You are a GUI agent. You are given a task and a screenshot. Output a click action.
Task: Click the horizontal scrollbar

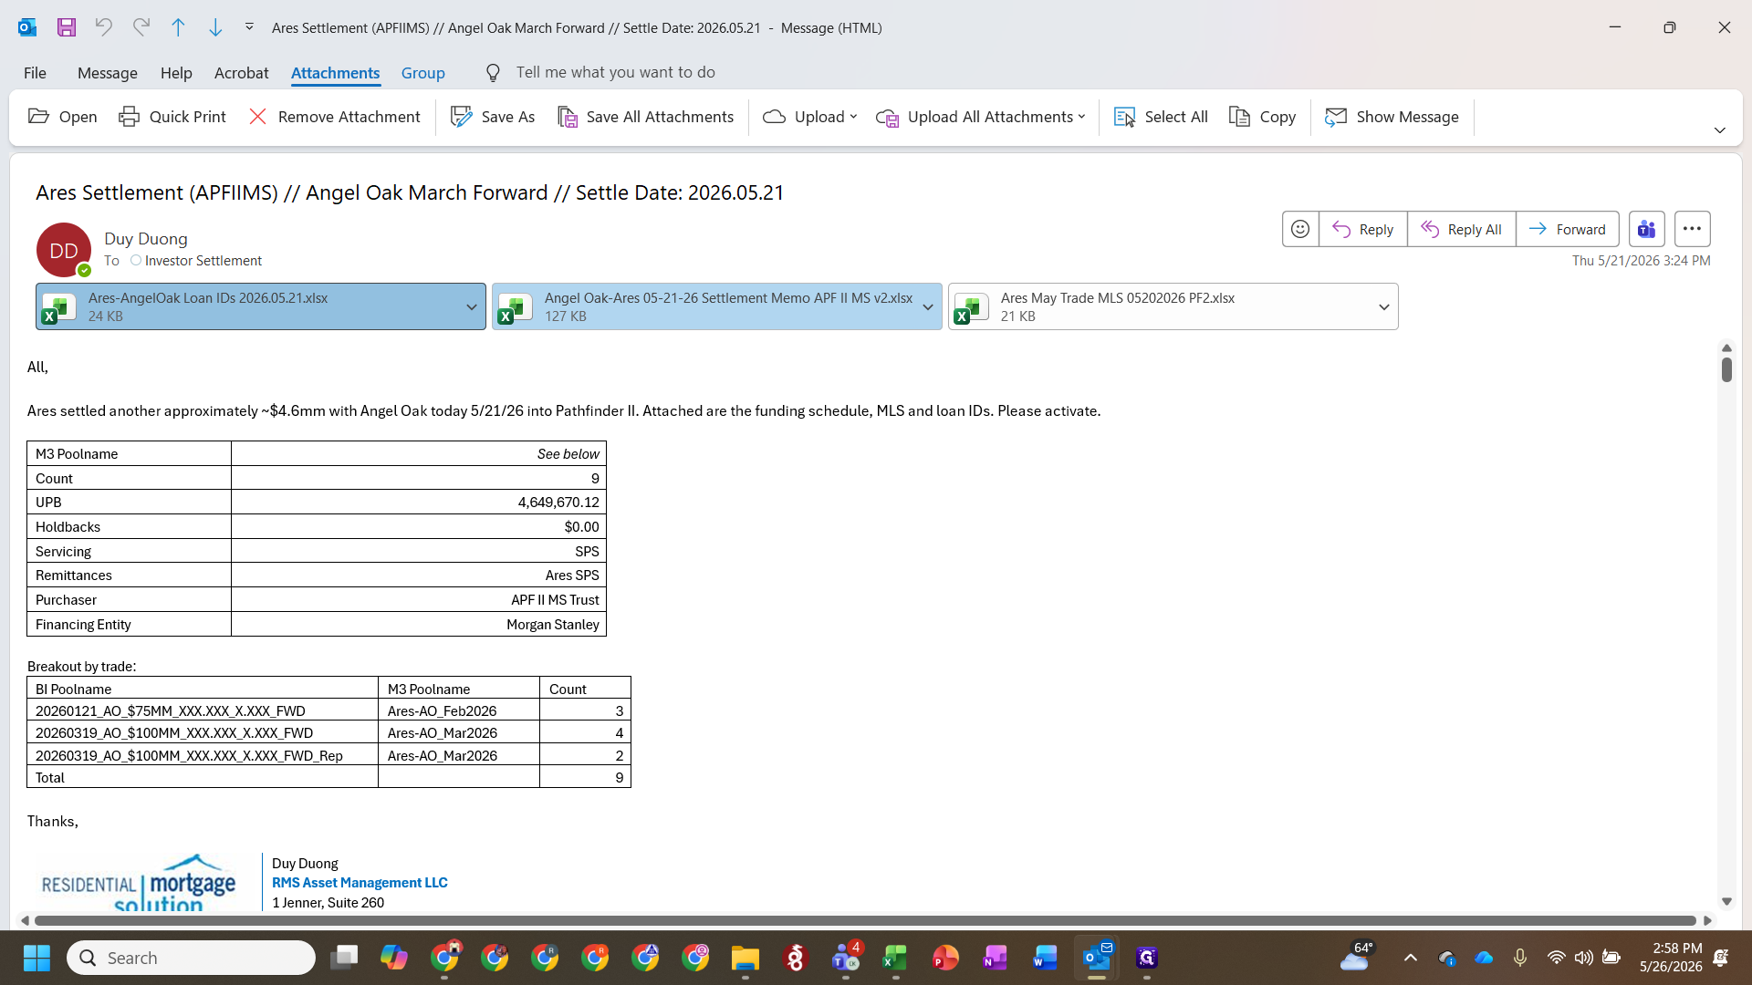(x=864, y=920)
